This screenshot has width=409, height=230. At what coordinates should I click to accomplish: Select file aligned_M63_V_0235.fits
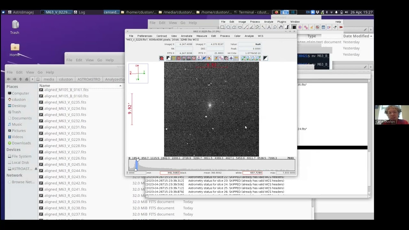tap(65, 102)
